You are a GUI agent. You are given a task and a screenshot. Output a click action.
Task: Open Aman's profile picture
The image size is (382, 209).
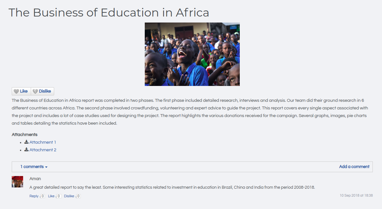[x=17, y=182]
